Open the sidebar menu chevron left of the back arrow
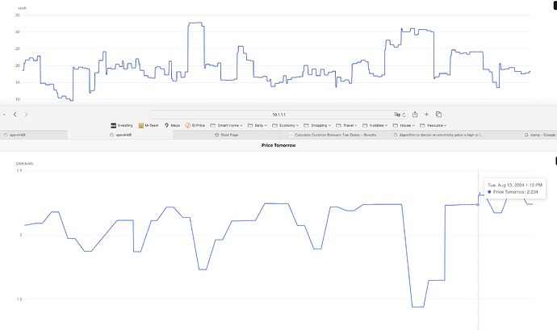This screenshot has height=330, width=557. tap(4, 115)
